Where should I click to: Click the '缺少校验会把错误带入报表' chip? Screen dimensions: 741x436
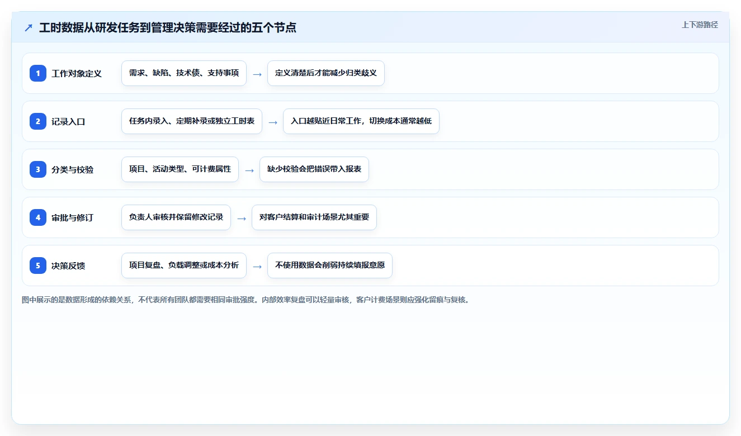coord(314,169)
